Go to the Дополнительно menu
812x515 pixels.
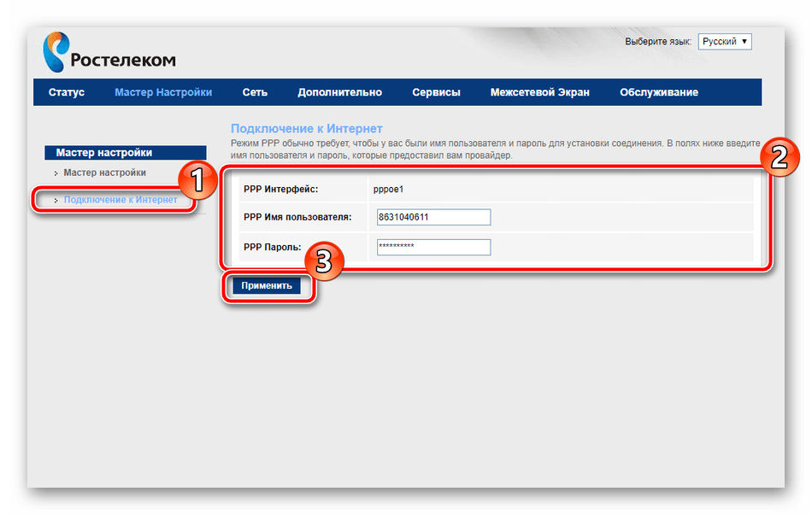[x=339, y=92]
